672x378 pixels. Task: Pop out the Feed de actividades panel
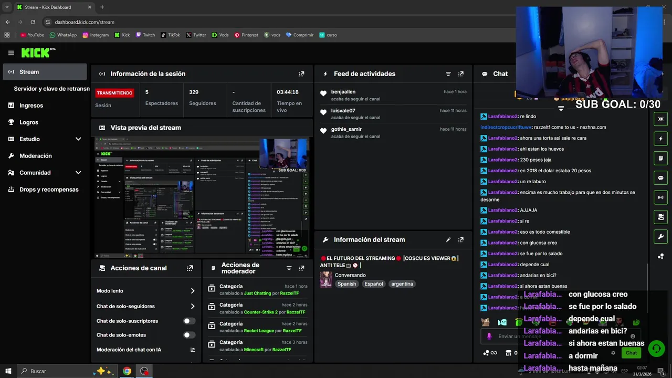tap(461, 74)
